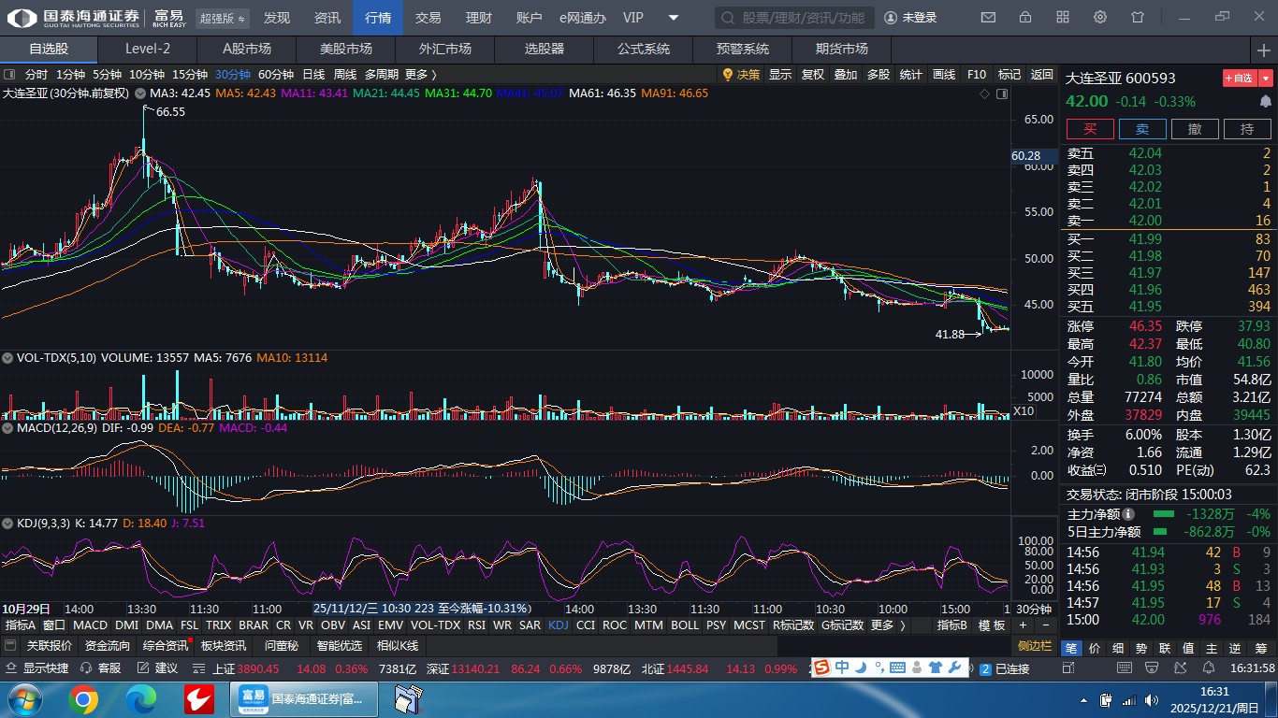Expand the dropdown arrow next to VIP

click(x=674, y=18)
